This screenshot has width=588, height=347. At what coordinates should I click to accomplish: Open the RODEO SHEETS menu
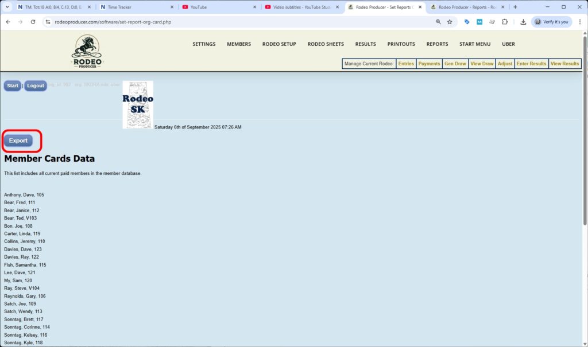326,44
